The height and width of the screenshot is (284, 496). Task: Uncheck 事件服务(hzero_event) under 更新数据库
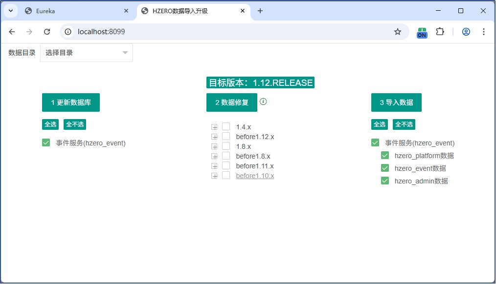tap(46, 143)
